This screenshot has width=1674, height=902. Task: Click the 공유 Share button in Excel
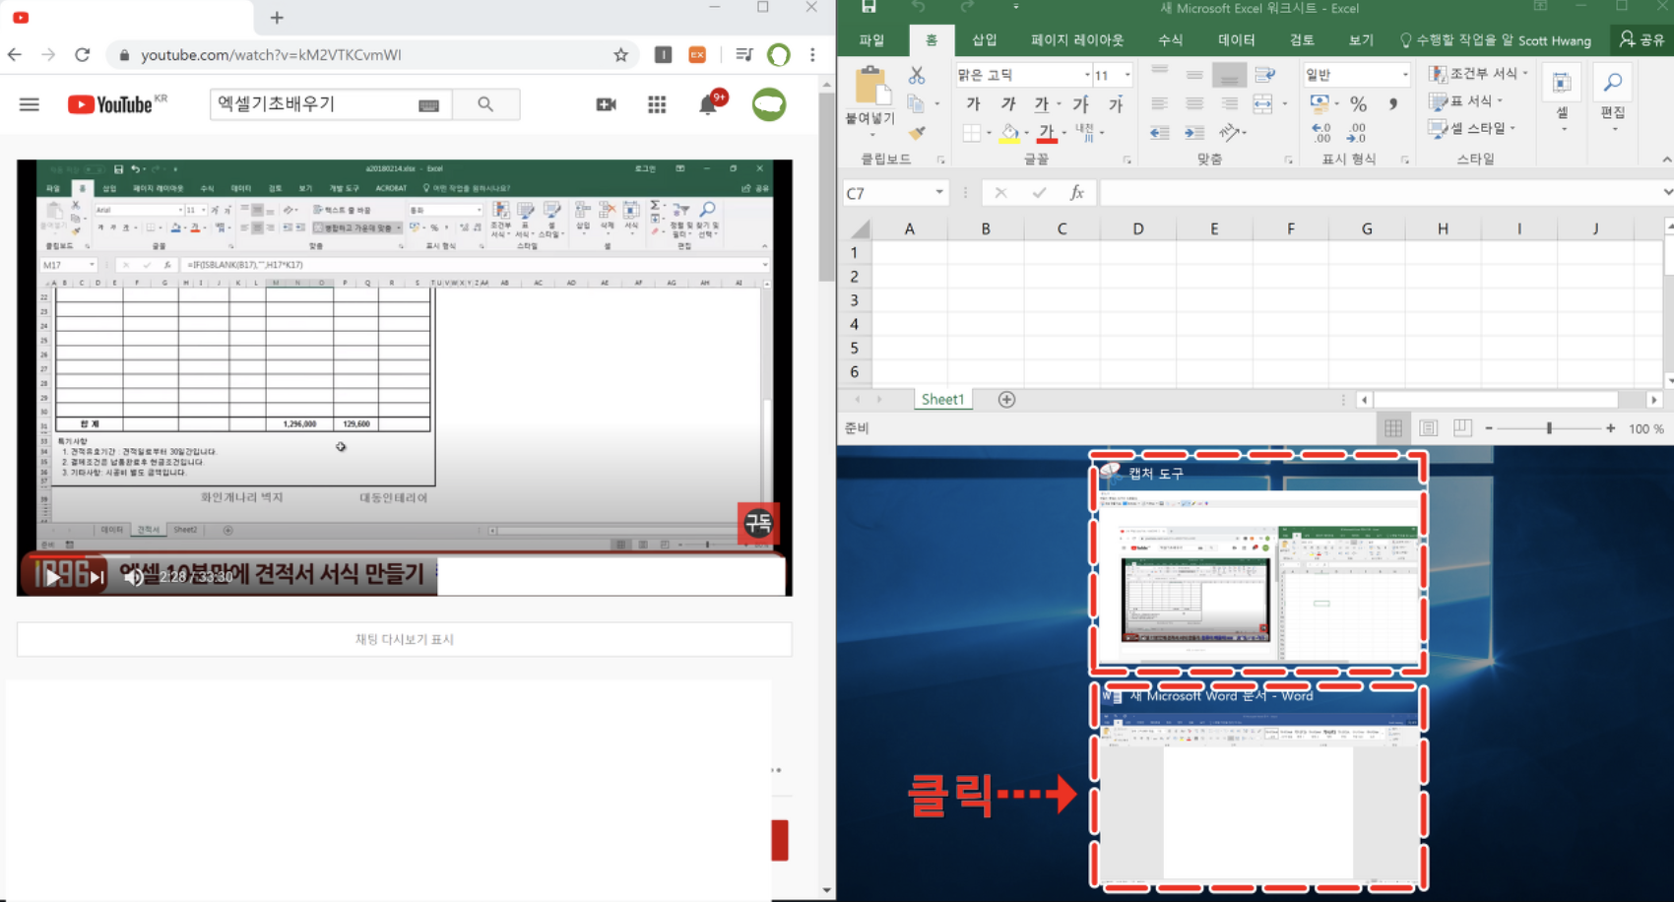[1642, 40]
